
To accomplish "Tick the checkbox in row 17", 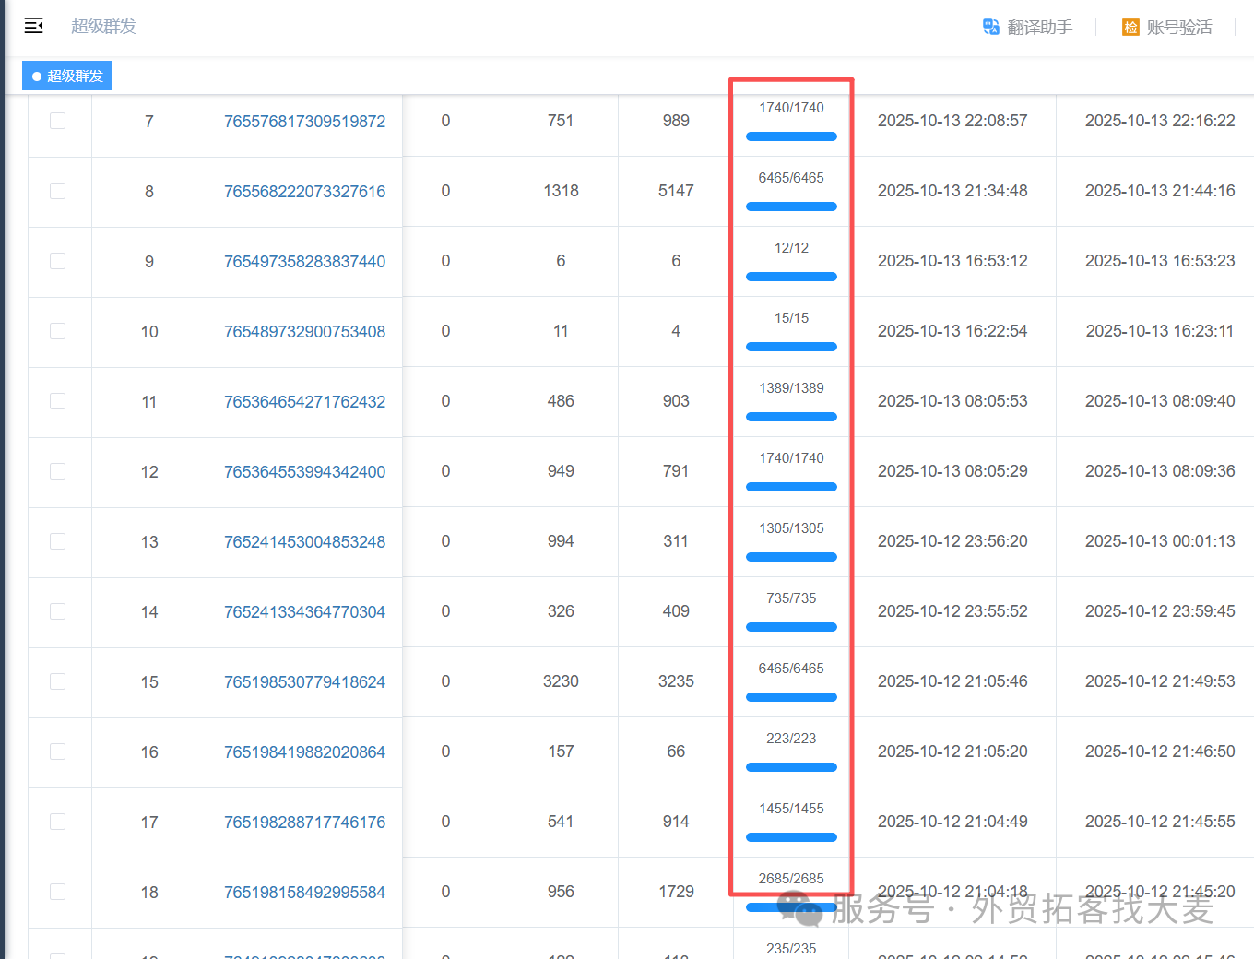I will 57,822.
